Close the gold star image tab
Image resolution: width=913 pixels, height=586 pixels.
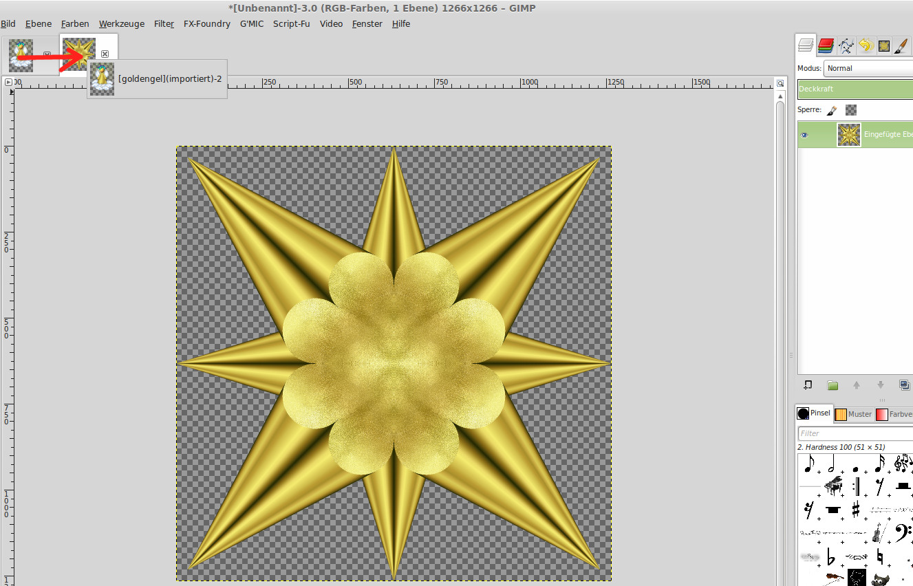tap(105, 54)
